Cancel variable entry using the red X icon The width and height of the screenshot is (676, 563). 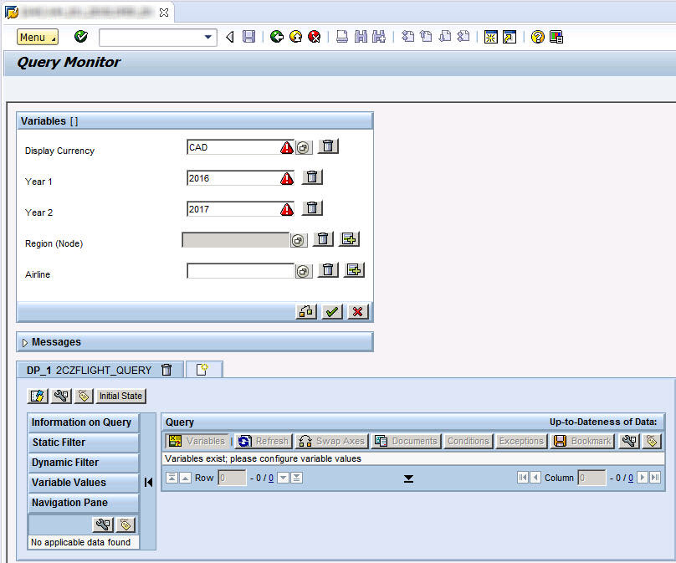point(357,311)
